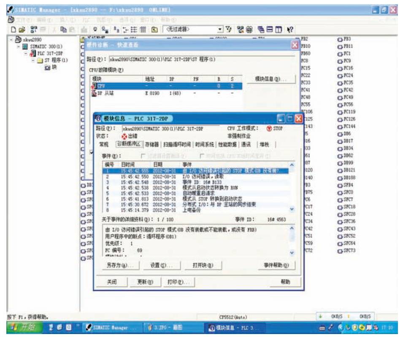
Task: Select the DB121 block icon
Action: pyautogui.click(x=340, y=170)
